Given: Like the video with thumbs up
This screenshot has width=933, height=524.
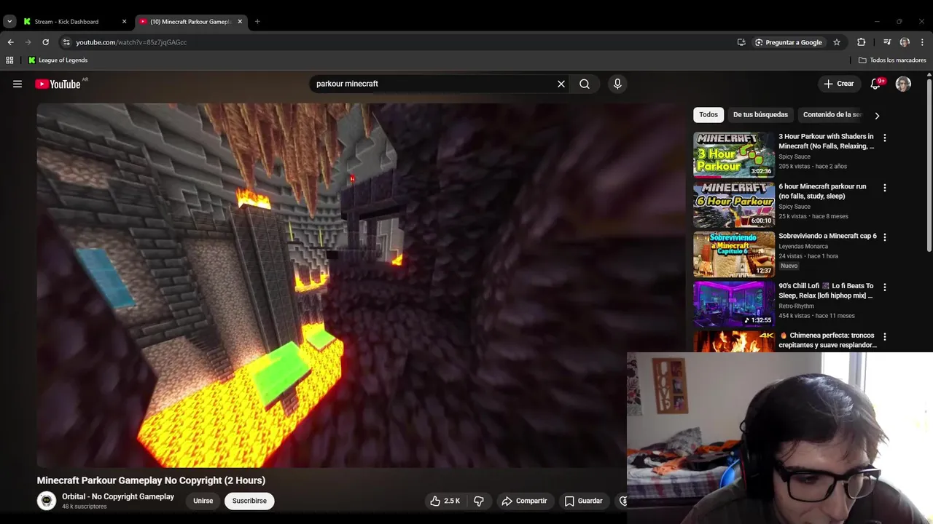Looking at the screenshot, I should pyautogui.click(x=445, y=501).
